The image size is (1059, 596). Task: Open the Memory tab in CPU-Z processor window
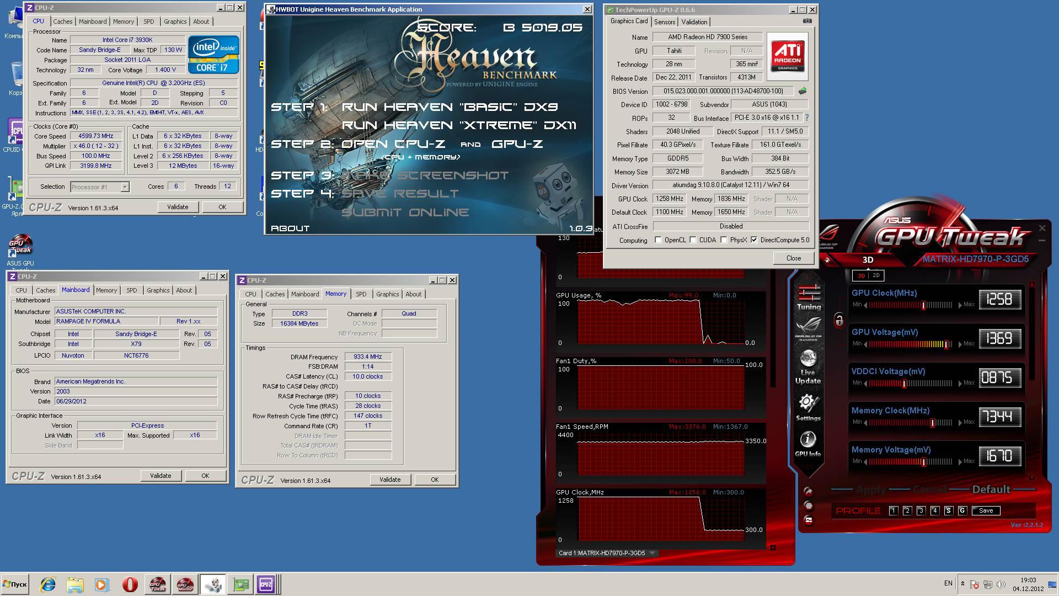[x=124, y=22]
